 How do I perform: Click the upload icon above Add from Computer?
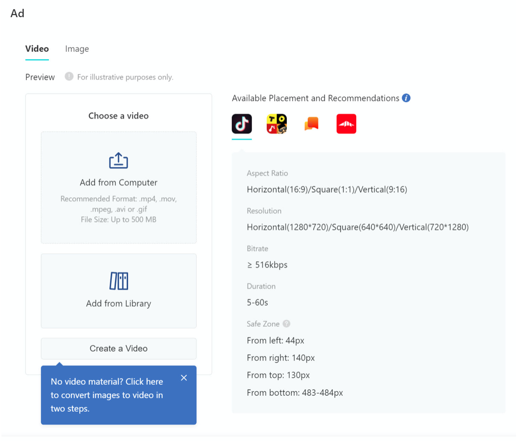[x=118, y=161]
